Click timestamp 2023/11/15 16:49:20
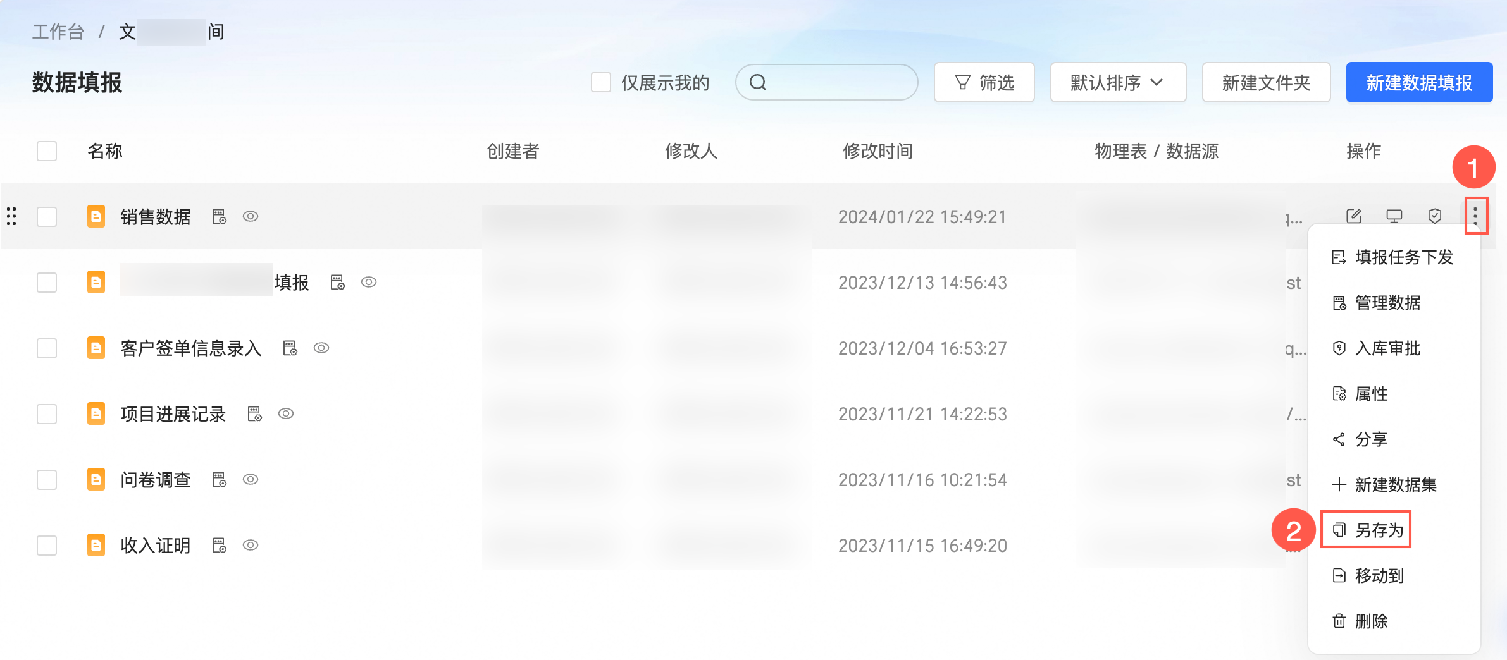This screenshot has width=1507, height=660. 922,546
